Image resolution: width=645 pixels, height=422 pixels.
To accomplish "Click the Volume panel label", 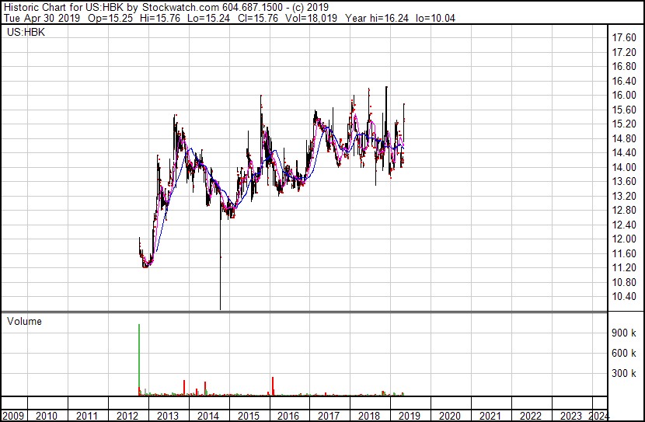I will [24, 321].
